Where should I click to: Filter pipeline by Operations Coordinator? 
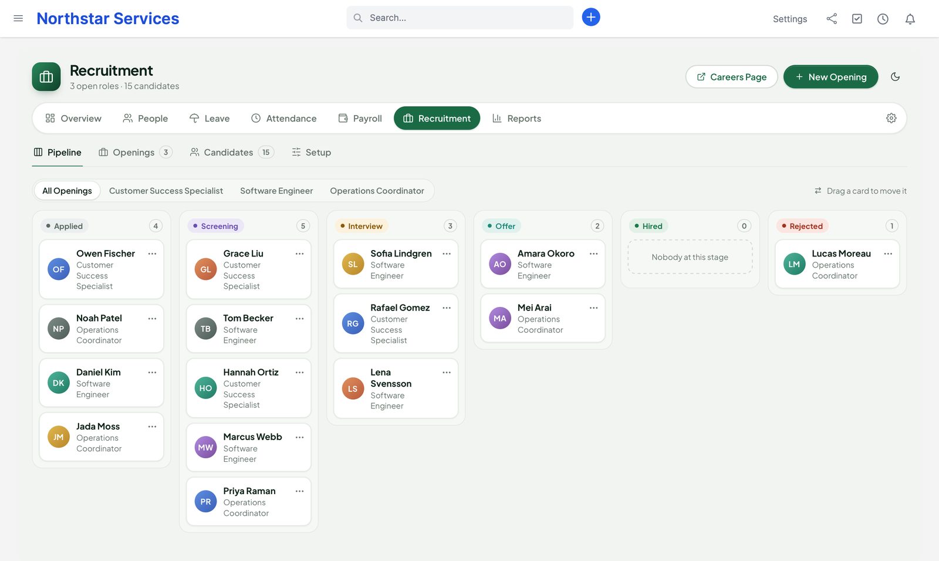[377, 191]
